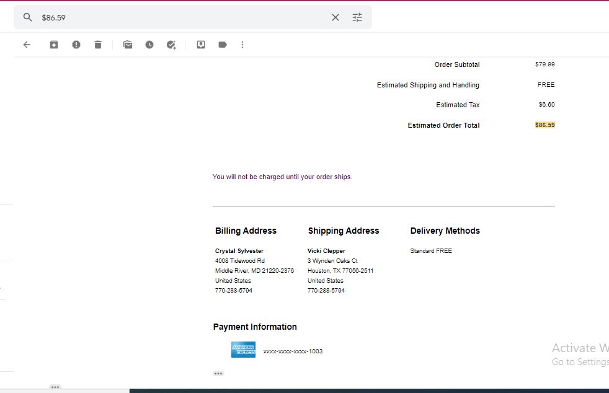Mark email as unread

click(128, 45)
